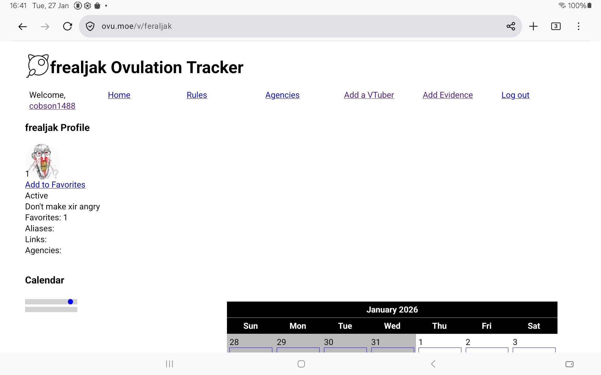Reload the current page

click(x=68, y=27)
